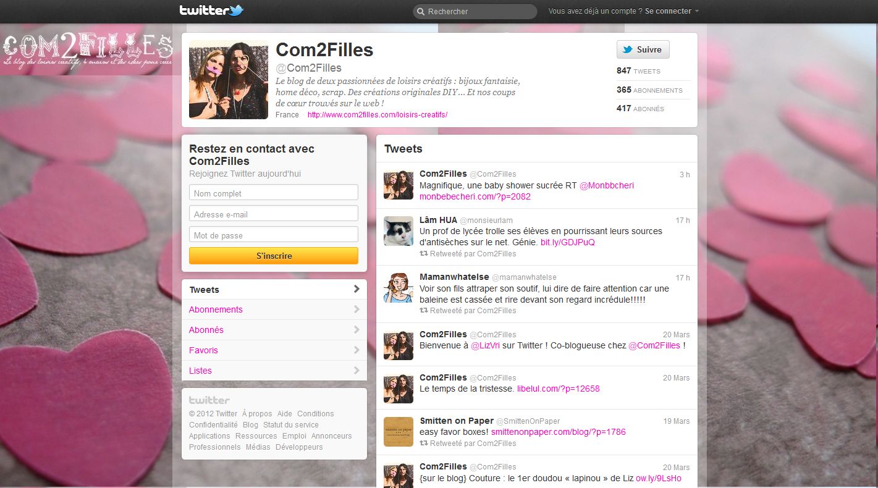The width and height of the screenshot is (878, 488).
Task: Select Tweets in sidebar menu
Action: click(x=274, y=290)
